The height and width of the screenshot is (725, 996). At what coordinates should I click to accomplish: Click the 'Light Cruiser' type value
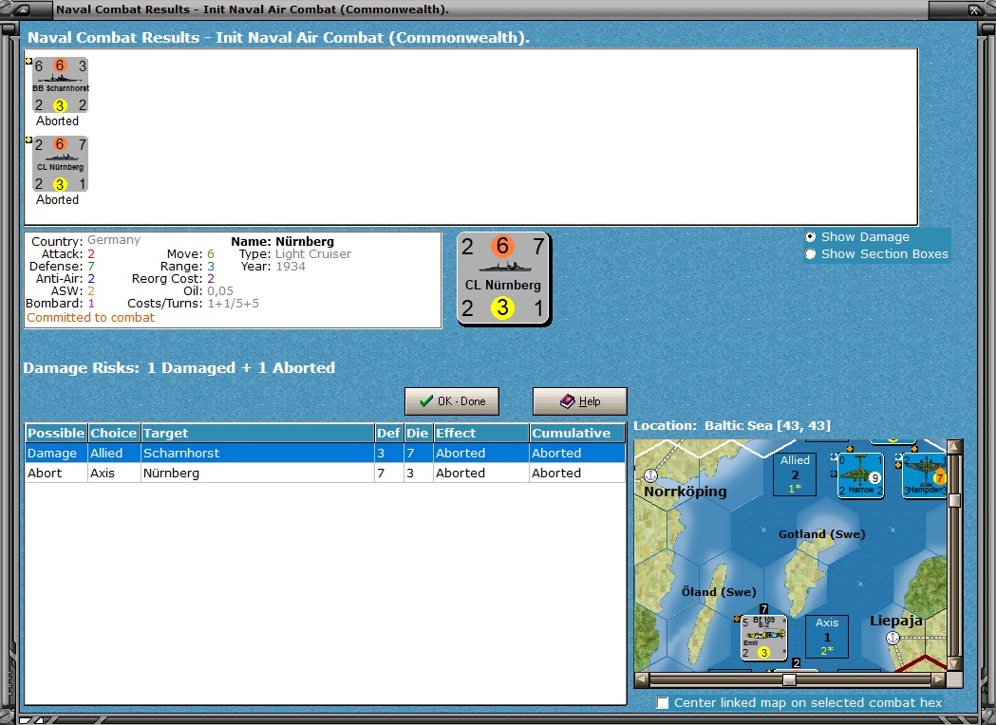pyautogui.click(x=313, y=254)
